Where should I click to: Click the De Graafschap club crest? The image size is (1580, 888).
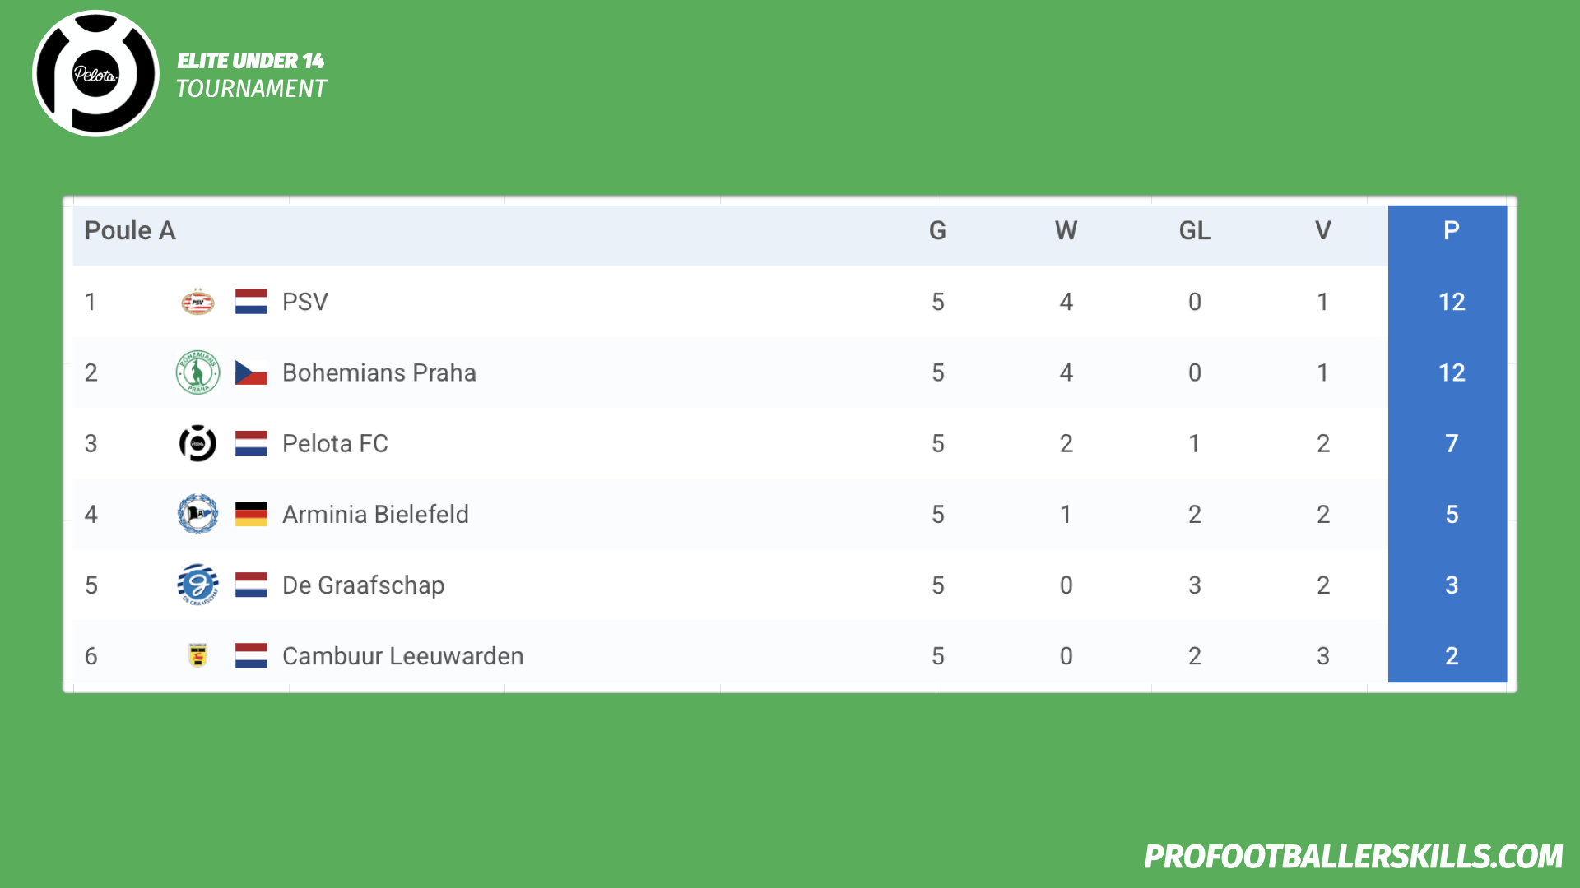197,585
